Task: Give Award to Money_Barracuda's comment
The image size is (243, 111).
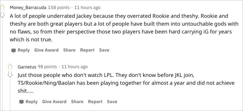Action: (46, 50)
